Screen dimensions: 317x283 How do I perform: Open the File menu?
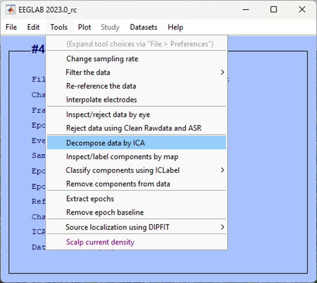11,27
